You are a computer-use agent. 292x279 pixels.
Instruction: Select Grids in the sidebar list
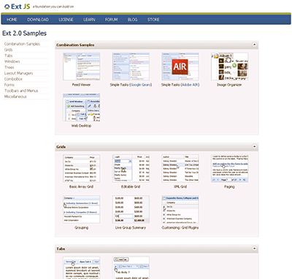9,50
